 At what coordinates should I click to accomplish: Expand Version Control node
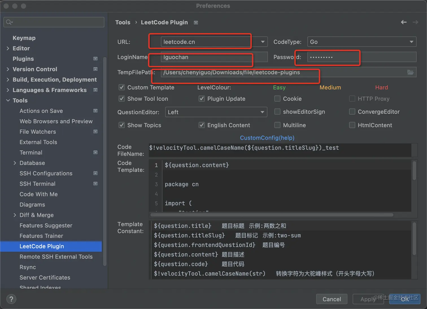click(x=8, y=69)
